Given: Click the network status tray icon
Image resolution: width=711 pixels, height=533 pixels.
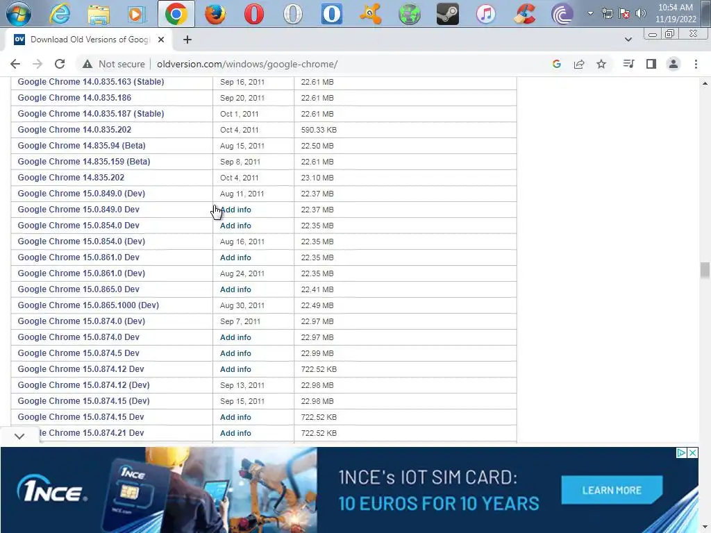Looking at the screenshot, I should (607, 13).
